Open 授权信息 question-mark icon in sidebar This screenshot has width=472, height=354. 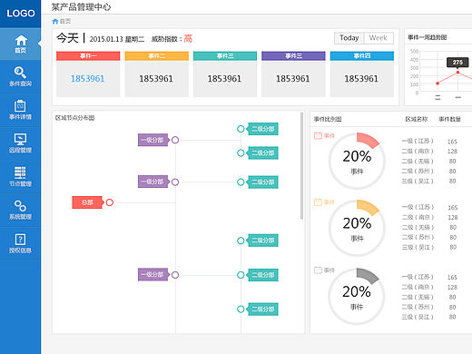(20, 240)
